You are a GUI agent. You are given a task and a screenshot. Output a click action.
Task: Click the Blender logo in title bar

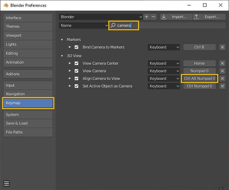(6, 5)
